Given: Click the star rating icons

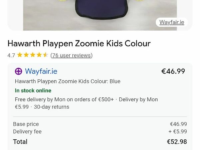Looking at the screenshot, I should [33, 55].
